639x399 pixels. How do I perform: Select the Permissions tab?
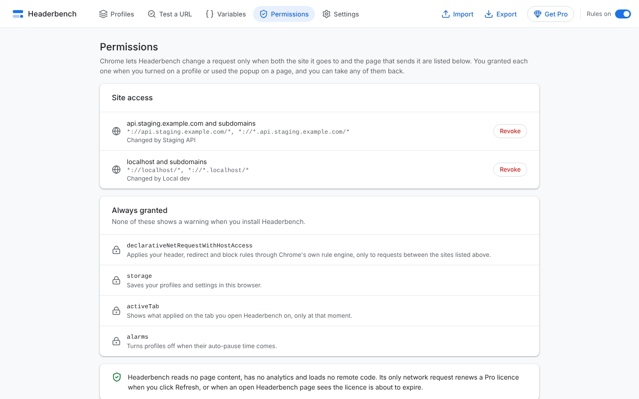[284, 14]
